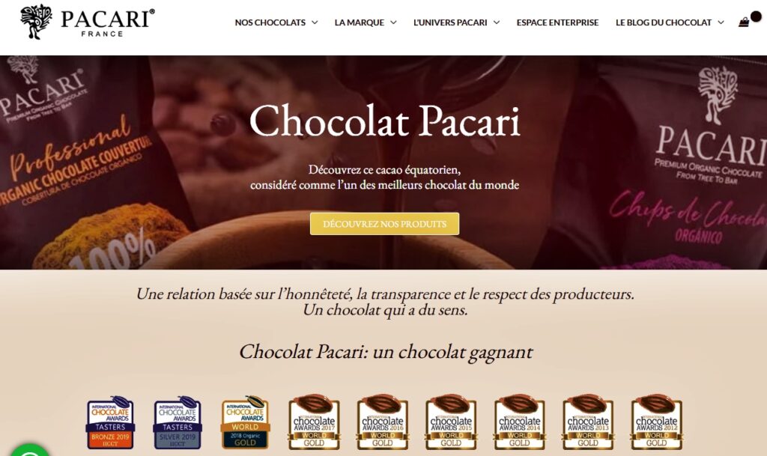Select the Tasters Bronze 2019 award badge
This screenshot has width=767, height=456.
pos(110,422)
